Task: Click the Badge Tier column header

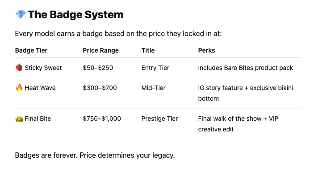Action: 31,50
